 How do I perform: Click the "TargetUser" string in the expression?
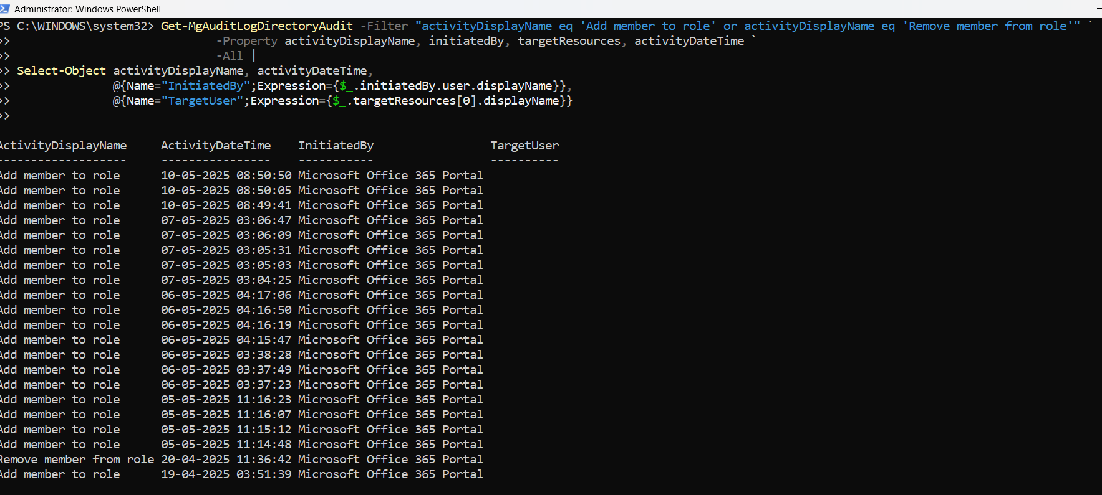[x=202, y=101]
